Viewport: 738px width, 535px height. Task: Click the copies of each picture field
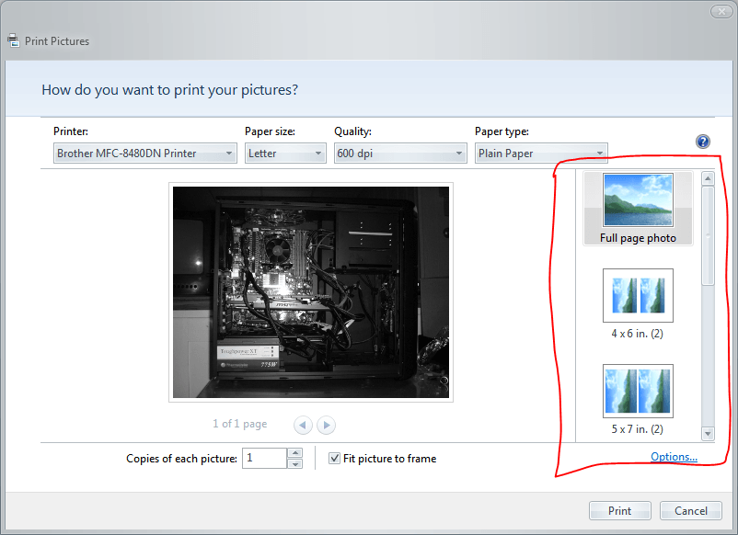pos(265,458)
